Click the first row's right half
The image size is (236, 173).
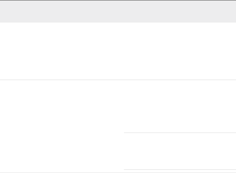click(x=180, y=51)
